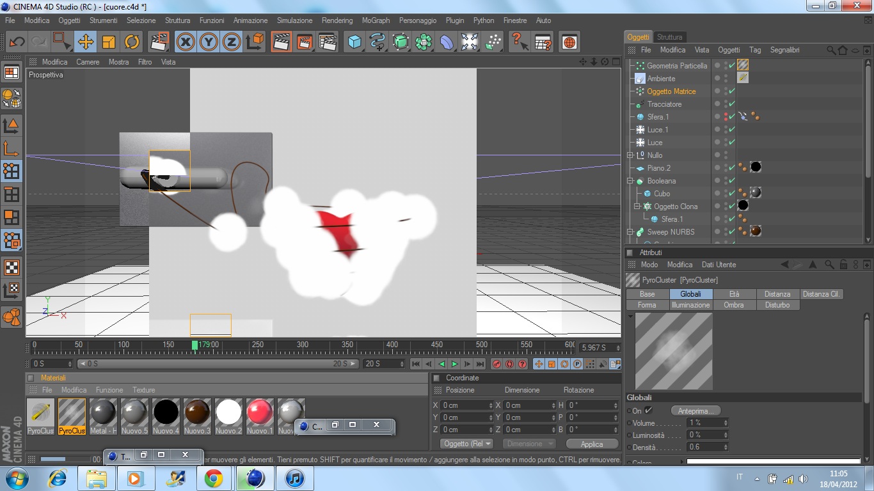Select the Oggetto Matrice object
This screenshot has width=874, height=491.
(x=671, y=91)
